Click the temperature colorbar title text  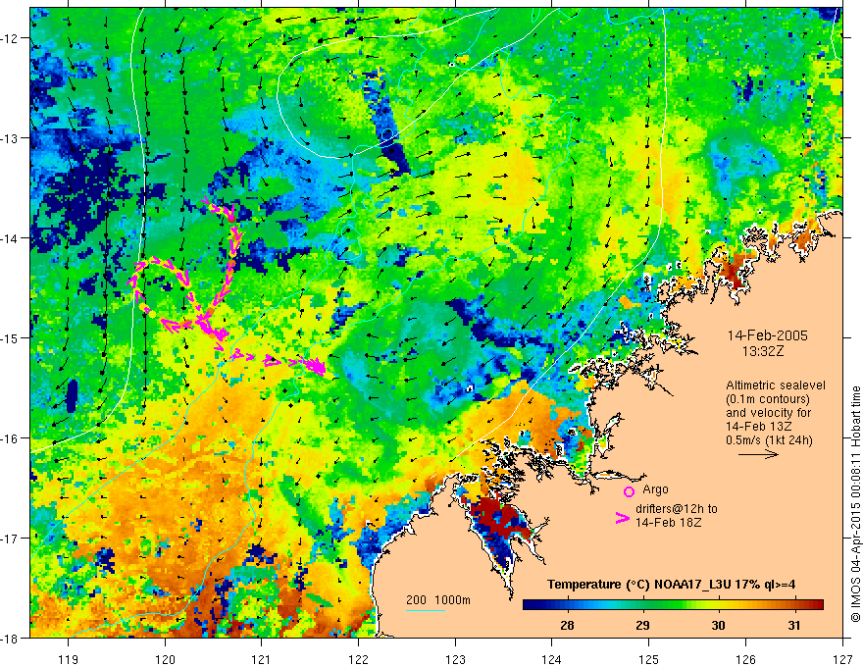tap(671, 585)
